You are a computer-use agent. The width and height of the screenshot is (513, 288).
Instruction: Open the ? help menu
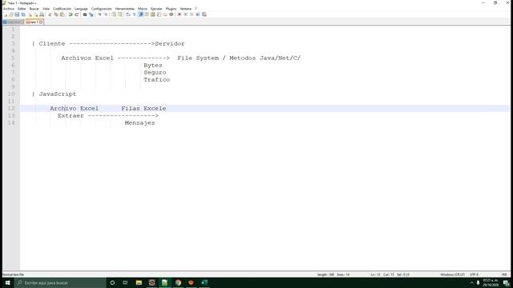click(196, 9)
